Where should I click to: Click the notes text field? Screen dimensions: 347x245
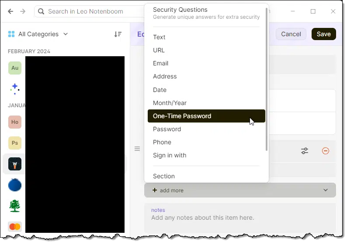click(240, 217)
